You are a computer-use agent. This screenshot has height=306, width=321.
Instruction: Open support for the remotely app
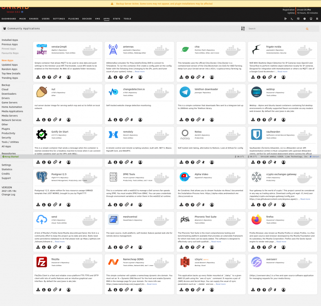point(121,162)
